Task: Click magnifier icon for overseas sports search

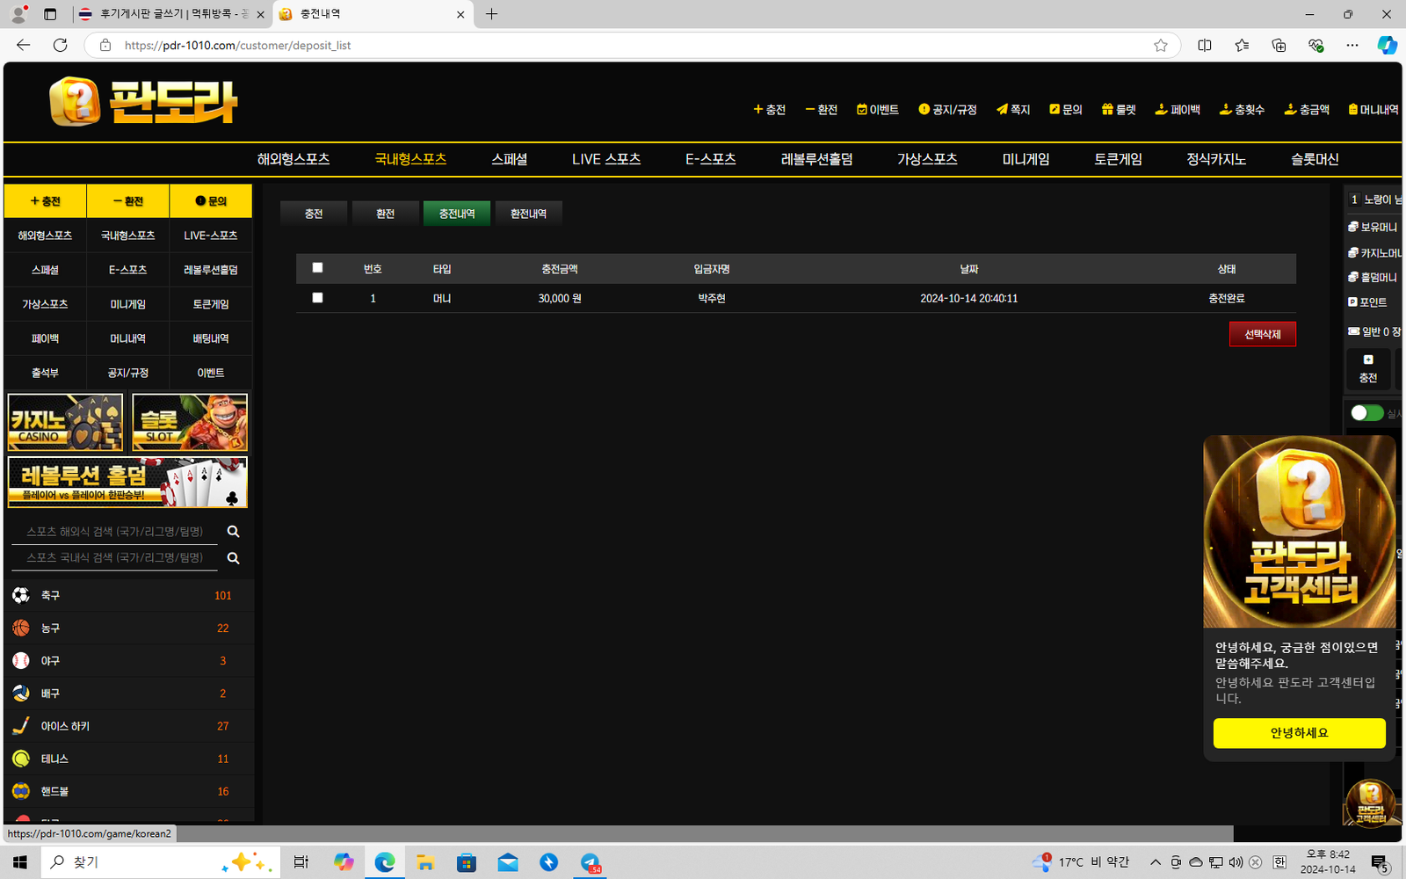Action: 233,532
